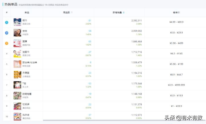
Task: Open product count 22 for 垃圾袋
Action: coord(90,104)
